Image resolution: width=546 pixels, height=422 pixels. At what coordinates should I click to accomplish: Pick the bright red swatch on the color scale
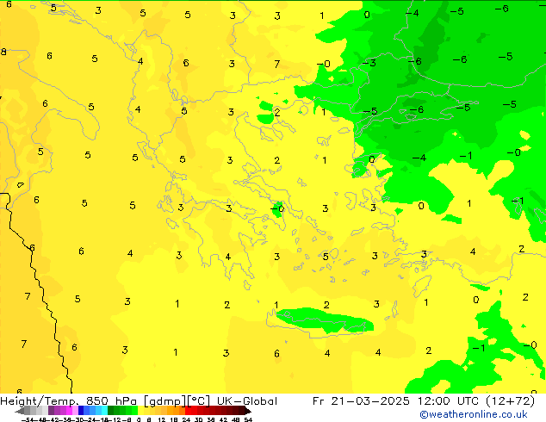[x=188, y=411]
